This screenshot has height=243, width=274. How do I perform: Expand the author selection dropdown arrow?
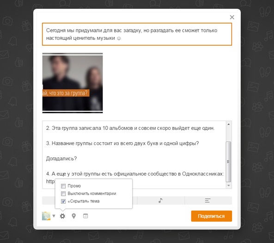(54, 216)
